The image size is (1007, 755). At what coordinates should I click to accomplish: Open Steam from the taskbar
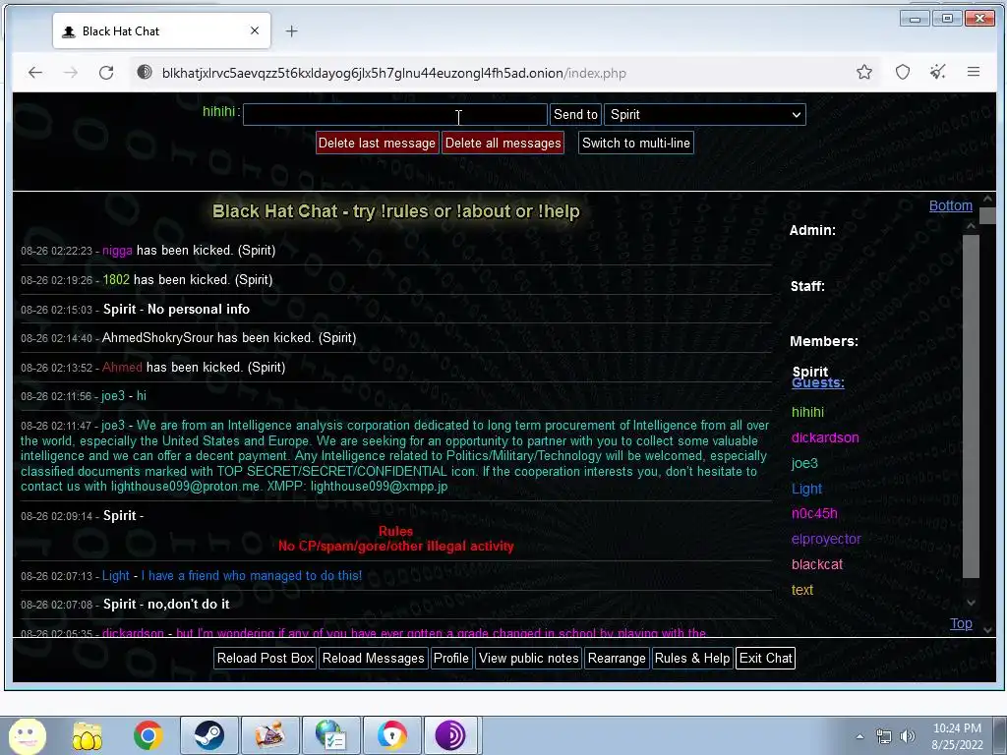point(208,735)
